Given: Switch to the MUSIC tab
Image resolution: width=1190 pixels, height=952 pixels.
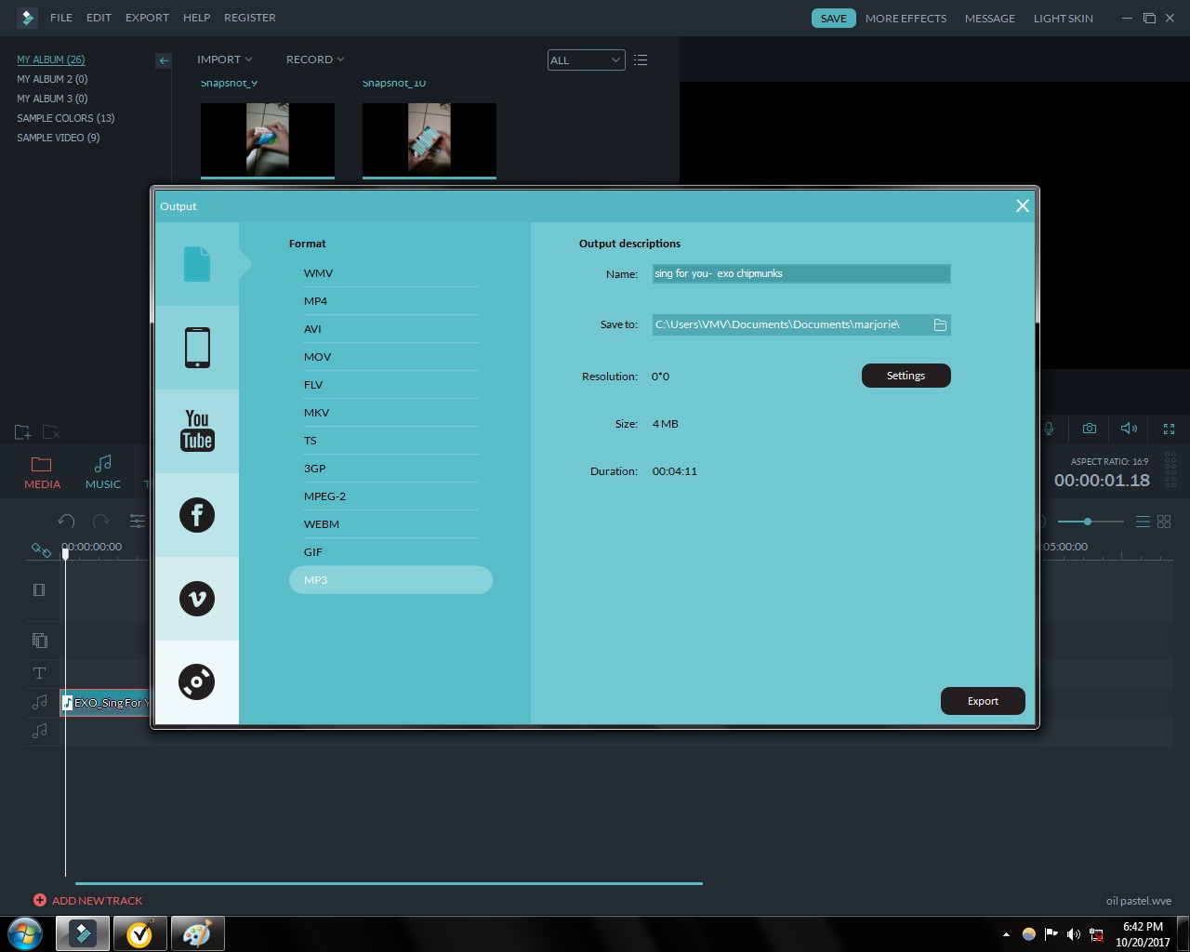Looking at the screenshot, I should click(103, 472).
